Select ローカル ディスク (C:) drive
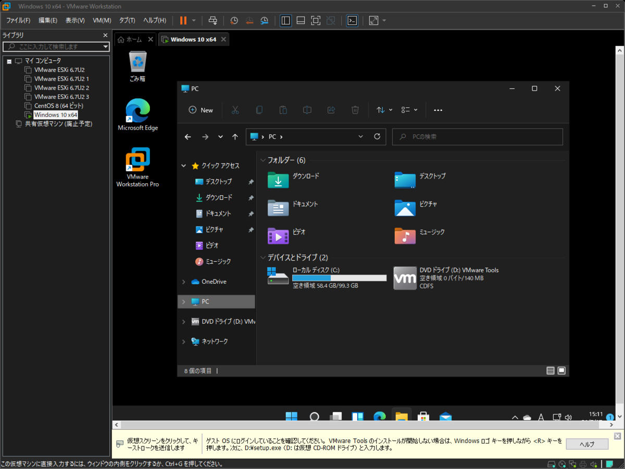Screen dimensions: 625x469 tap(327, 278)
